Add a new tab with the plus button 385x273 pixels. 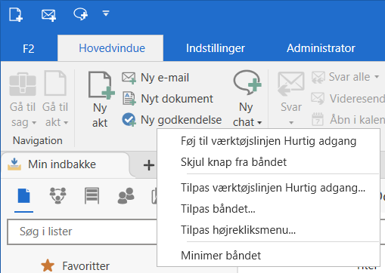click(149, 165)
